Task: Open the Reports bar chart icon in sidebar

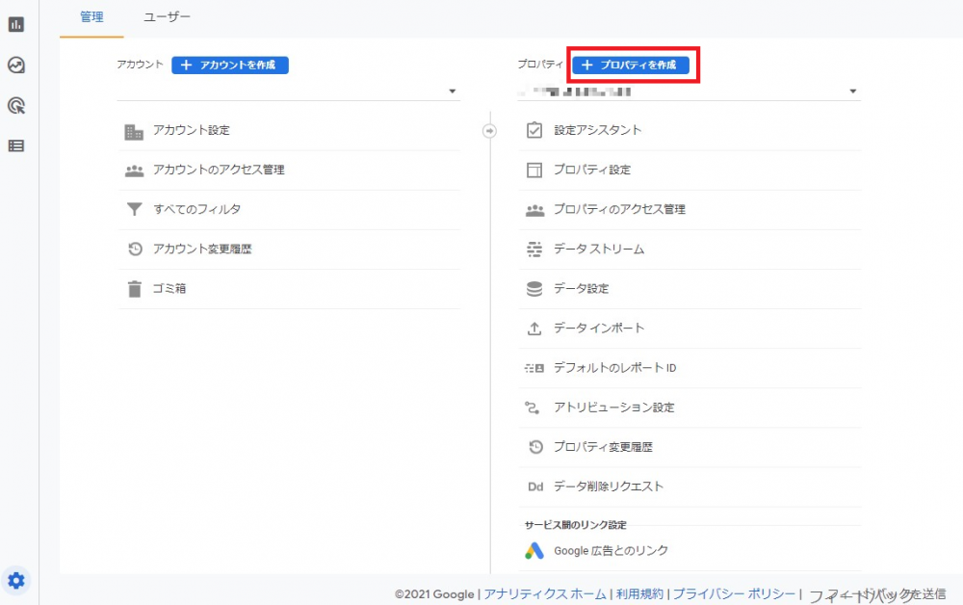Action: (16, 25)
